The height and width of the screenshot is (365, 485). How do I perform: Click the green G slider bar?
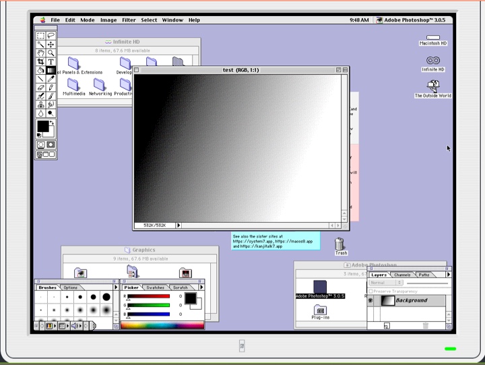click(x=149, y=305)
